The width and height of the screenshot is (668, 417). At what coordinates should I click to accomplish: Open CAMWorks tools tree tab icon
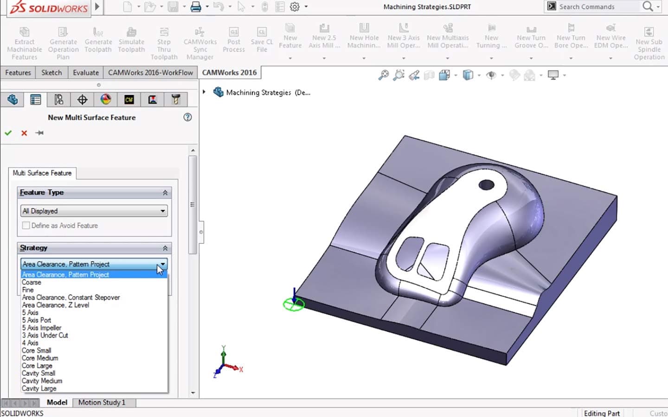(175, 100)
